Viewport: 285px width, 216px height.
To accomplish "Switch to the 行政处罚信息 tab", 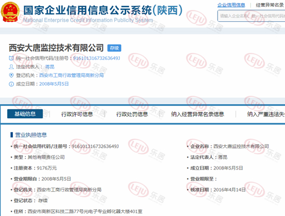I will [x=132, y=114].
